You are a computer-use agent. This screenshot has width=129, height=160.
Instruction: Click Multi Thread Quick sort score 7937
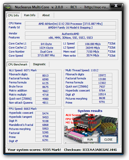click(x=102, y=86)
